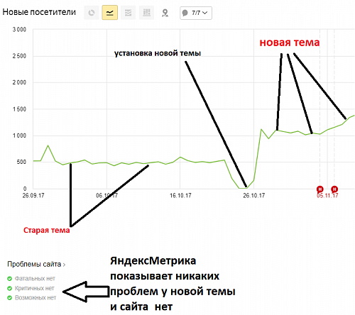Switch to stacked area chart icon

pyautogui.click(x=128, y=13)
